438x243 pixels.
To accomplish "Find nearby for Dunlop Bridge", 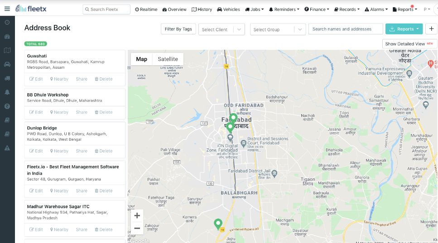I will pyautogui.click(x=59, y=151).
